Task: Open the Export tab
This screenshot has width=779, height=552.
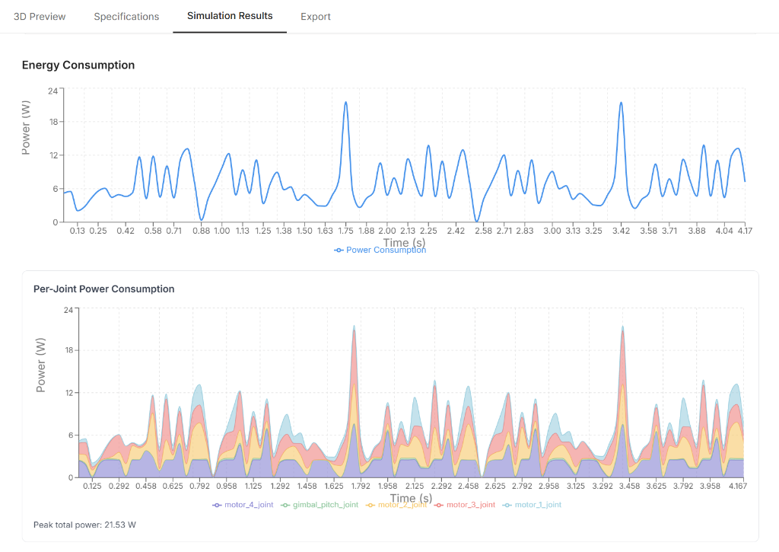Action: point(316,15)
